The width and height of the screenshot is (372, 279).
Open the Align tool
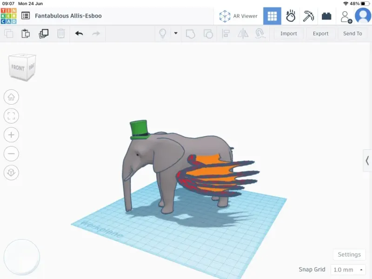(x=226, y=33)
